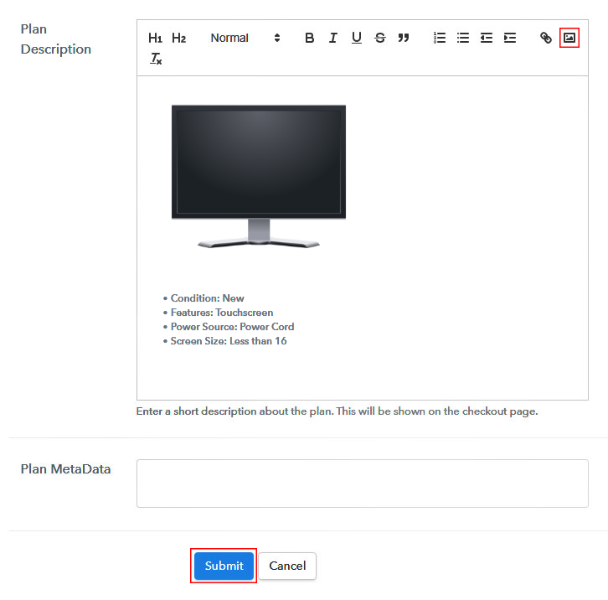Click the 'Screen Size: Less than 16' line
The height and width of the screenshot is (600, 608).
(229, 341)
